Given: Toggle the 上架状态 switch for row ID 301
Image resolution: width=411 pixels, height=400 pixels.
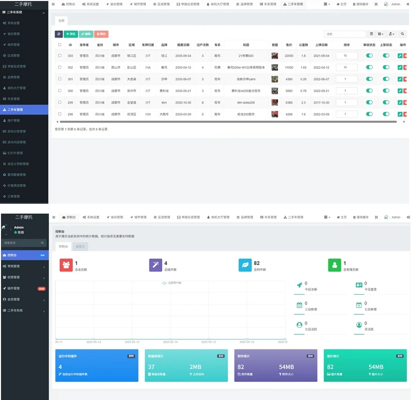Looking at the screenshot, I should pos(386,79).
